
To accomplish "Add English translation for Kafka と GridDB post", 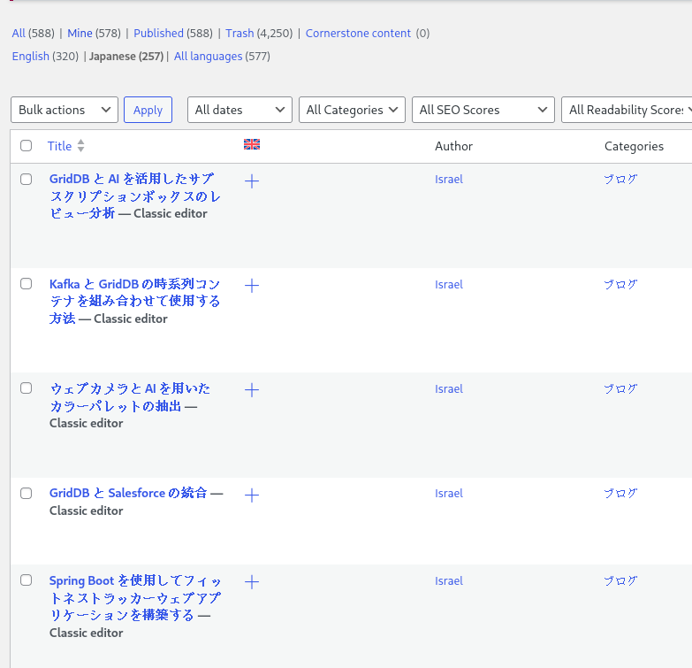I will point(252,286).
